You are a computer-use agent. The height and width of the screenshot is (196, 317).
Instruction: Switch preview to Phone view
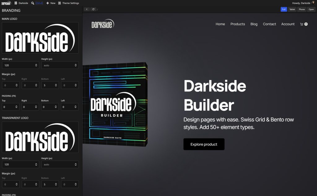point(302,9)
